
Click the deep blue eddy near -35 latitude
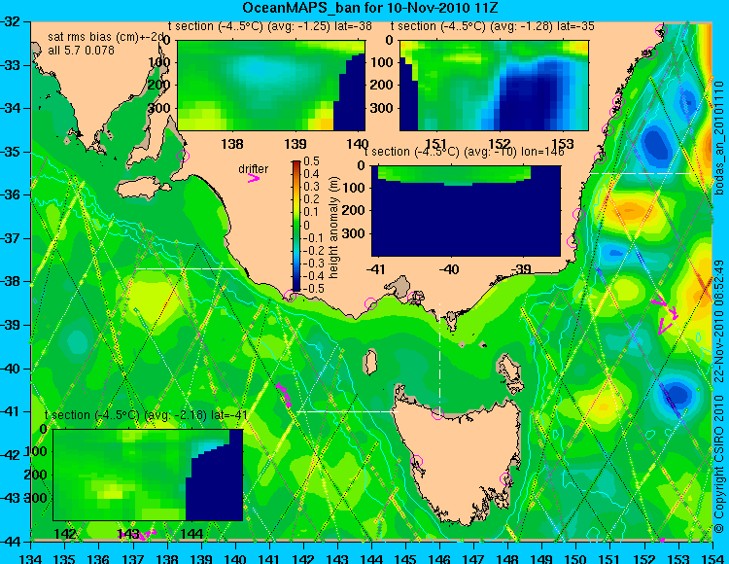pyautogui.click(x=655, y=142)
